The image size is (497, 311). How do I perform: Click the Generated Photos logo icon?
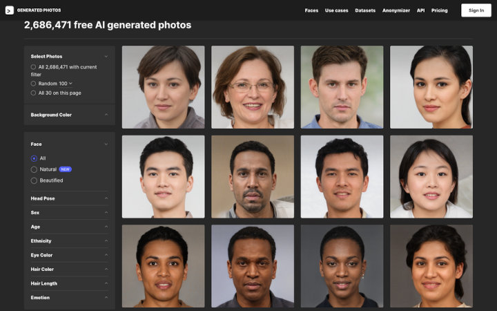(x=10, y=10)
